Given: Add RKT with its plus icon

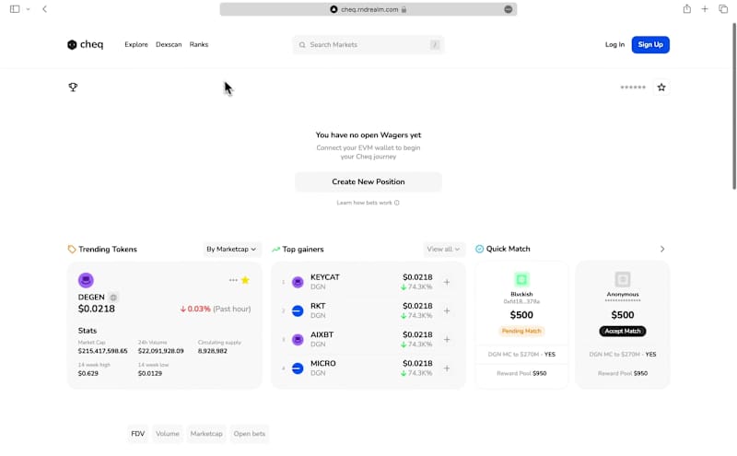Looking at the screenshot, I should click(x=447, y=310).
